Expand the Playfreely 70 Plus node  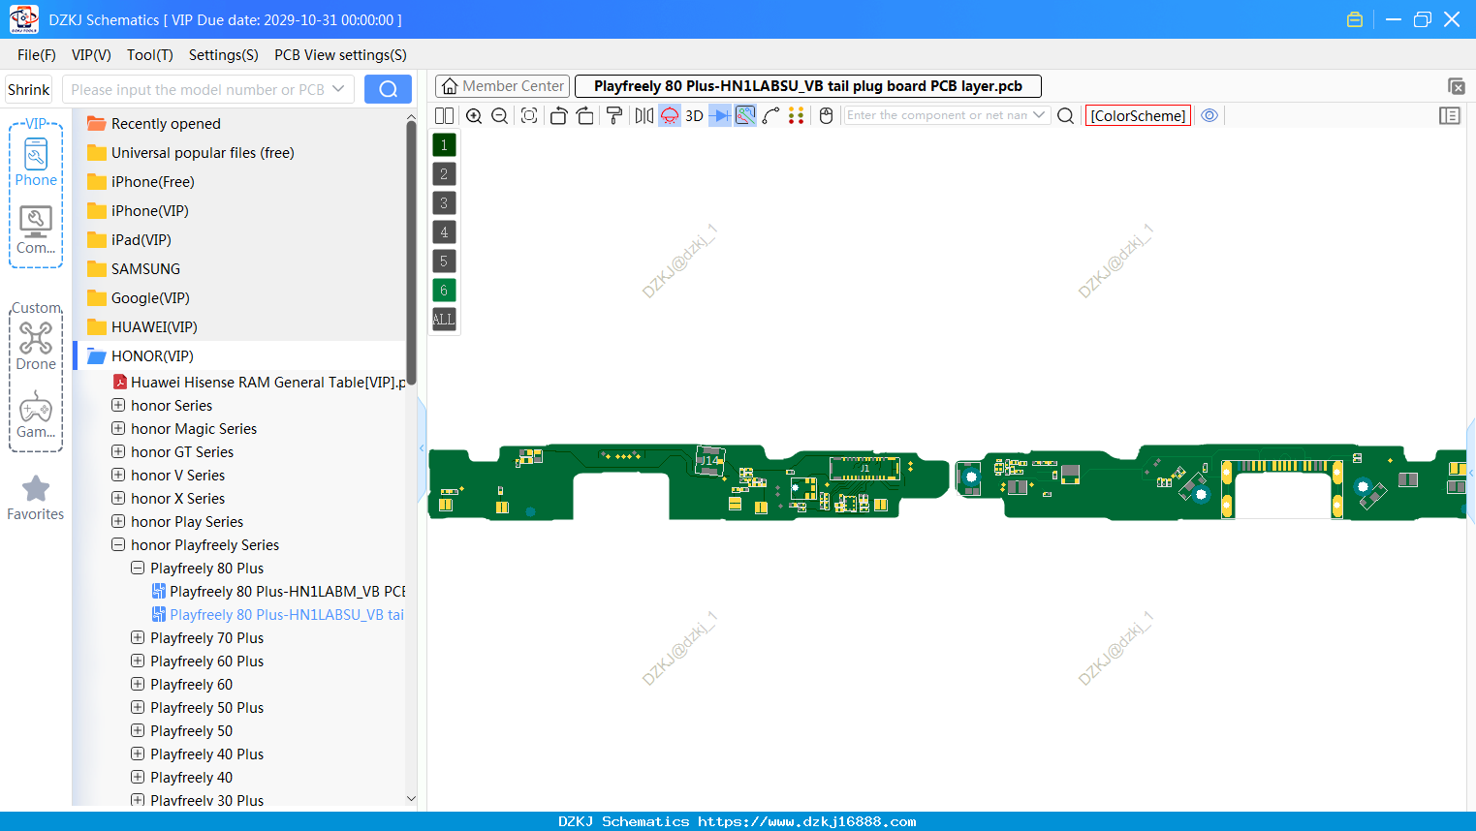138,637
